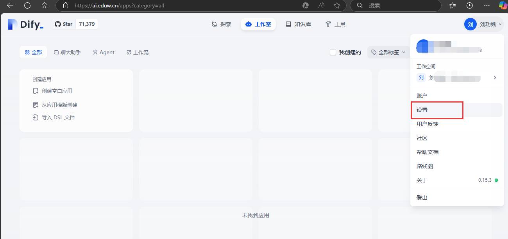
Task: Switch to the 知识库 tab
Action: (x=298, y=24)
